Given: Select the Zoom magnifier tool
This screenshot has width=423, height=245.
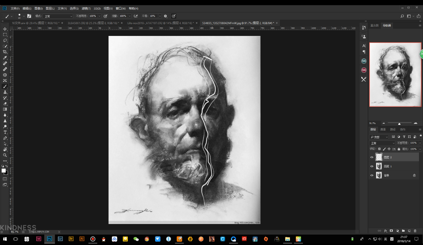Looking at the screenshot, I should pos(5,155).
